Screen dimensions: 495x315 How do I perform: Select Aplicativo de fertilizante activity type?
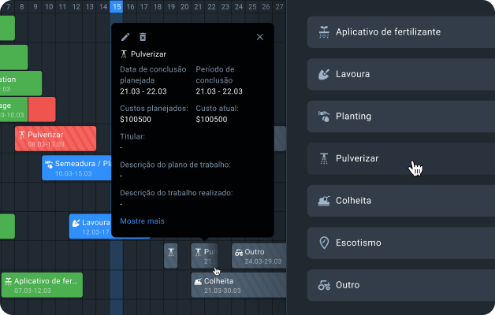(x=401, y=31)
